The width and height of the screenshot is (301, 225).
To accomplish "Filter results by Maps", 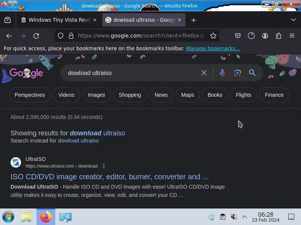I will point(187,95).
